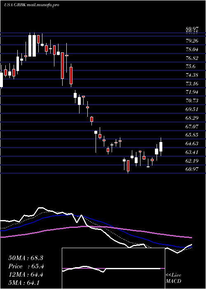Select the 69.51 price axis label
Viewport: 206px width, 289px height.
[192, 109]
